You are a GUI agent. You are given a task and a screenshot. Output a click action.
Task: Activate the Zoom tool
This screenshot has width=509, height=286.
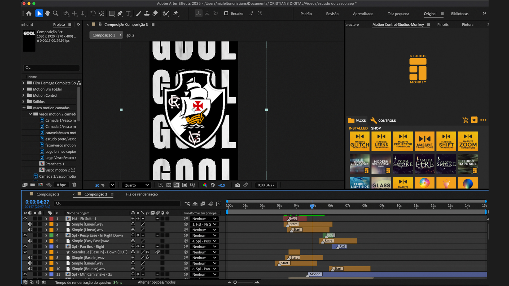pos(55,13)
